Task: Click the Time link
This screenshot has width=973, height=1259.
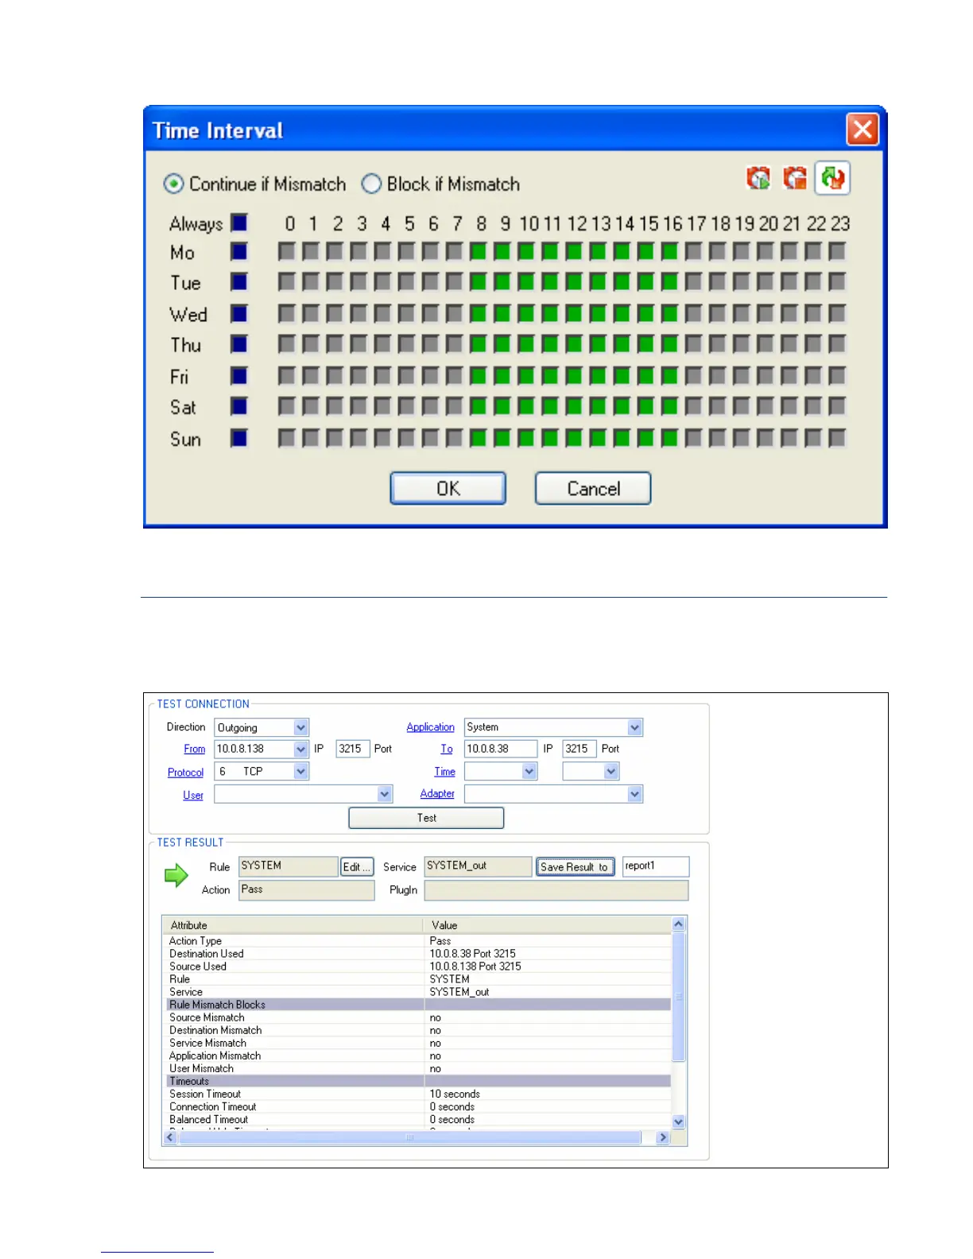Action: 445,771
